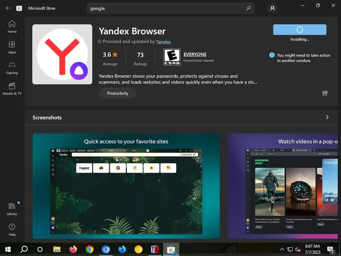This screenshot has height=256, width=341.
Task: Click the ESRB rating badge
Action: coord(172,57)
